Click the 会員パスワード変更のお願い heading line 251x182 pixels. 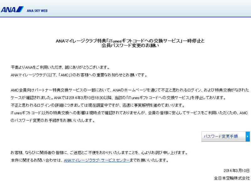(x=130, y=46)
